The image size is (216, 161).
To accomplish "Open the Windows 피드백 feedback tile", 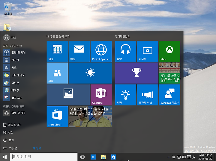I will (169, 95).
